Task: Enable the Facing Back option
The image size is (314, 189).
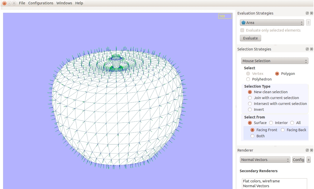Action: (x=283, y=130)
